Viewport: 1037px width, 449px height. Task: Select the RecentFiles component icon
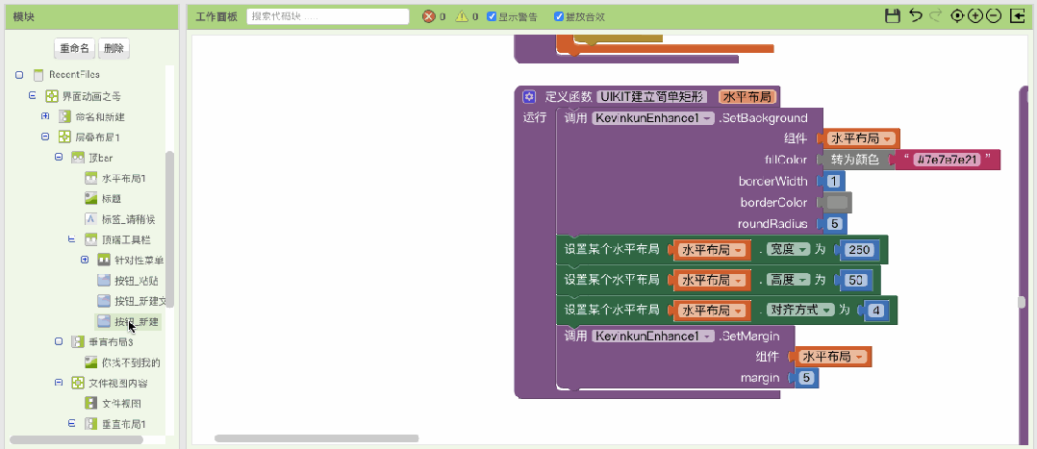[x=38, y=75]
